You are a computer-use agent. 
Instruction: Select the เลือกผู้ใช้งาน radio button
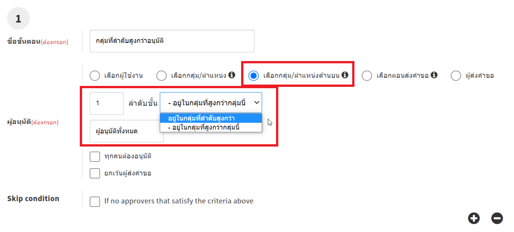pos(95,76)
